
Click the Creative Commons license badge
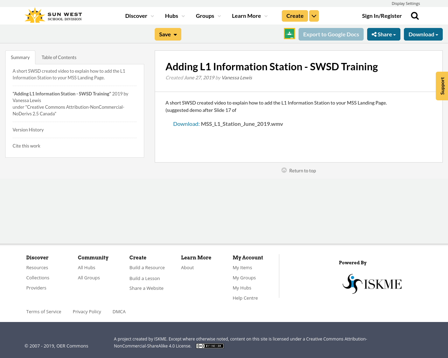pos(210,345)
